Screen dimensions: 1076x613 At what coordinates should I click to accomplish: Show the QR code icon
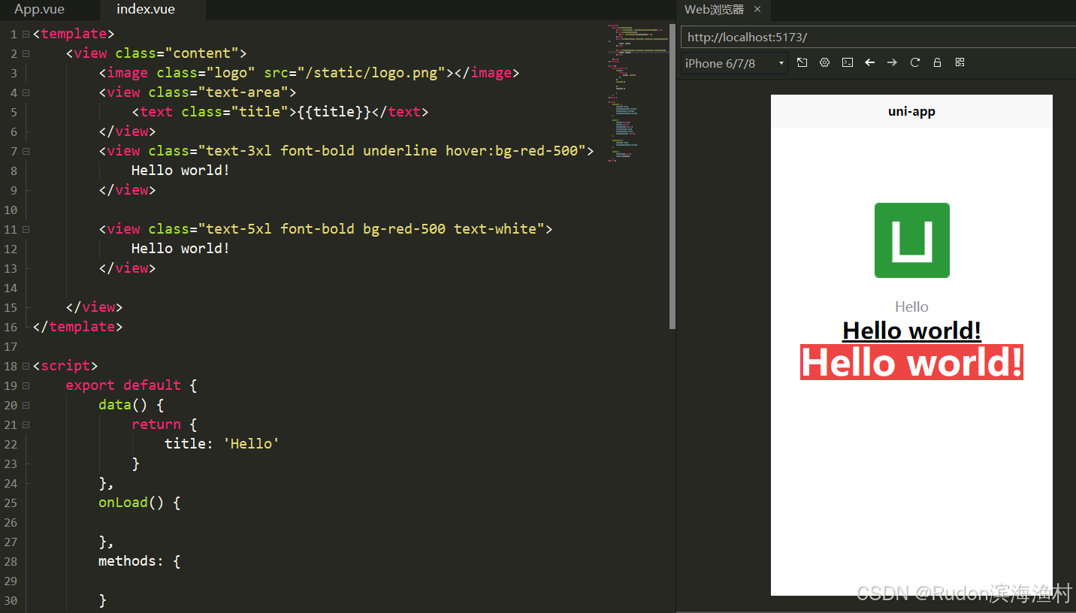click(x=960, y=63)
